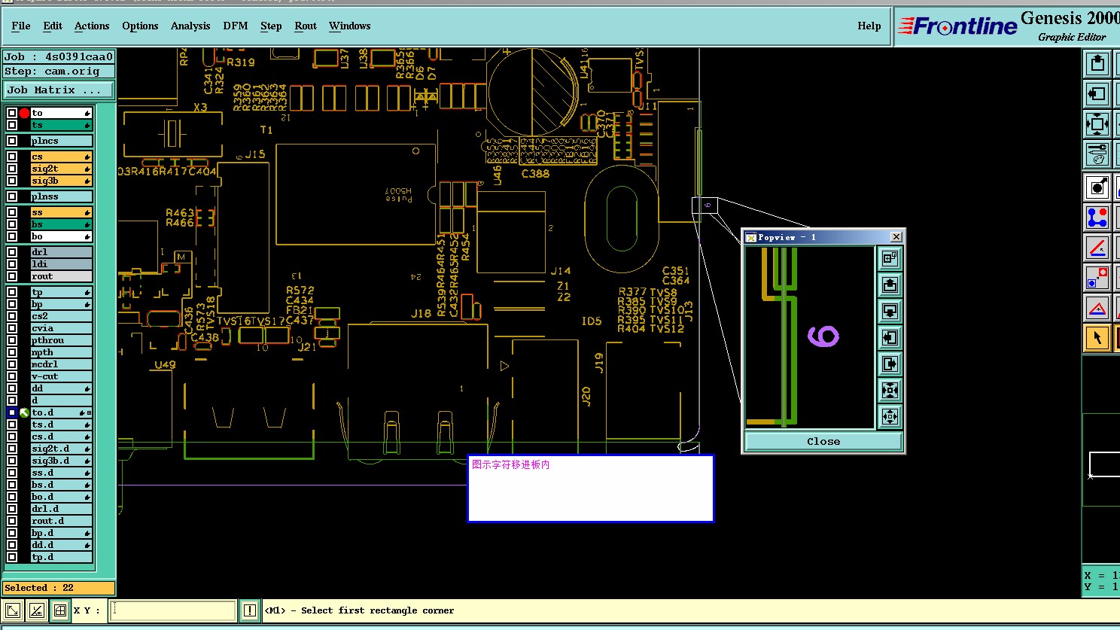Activate the orange arrow select pointer tool

(x=1097, y=338)
